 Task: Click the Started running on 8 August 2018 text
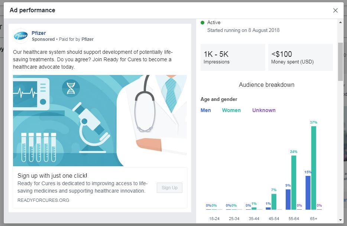click(x=243, y=30)
